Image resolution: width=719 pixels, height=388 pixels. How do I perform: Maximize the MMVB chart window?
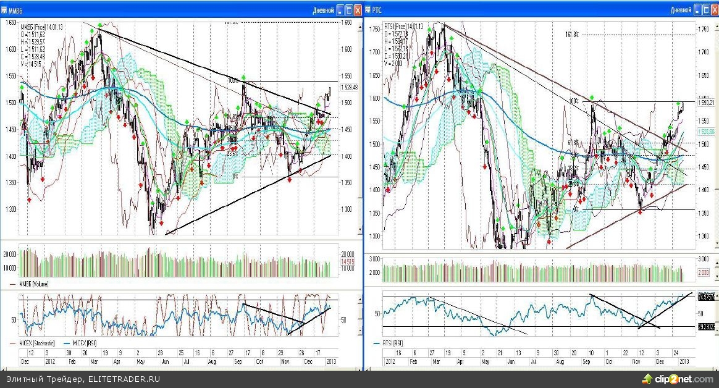point(349,10)
